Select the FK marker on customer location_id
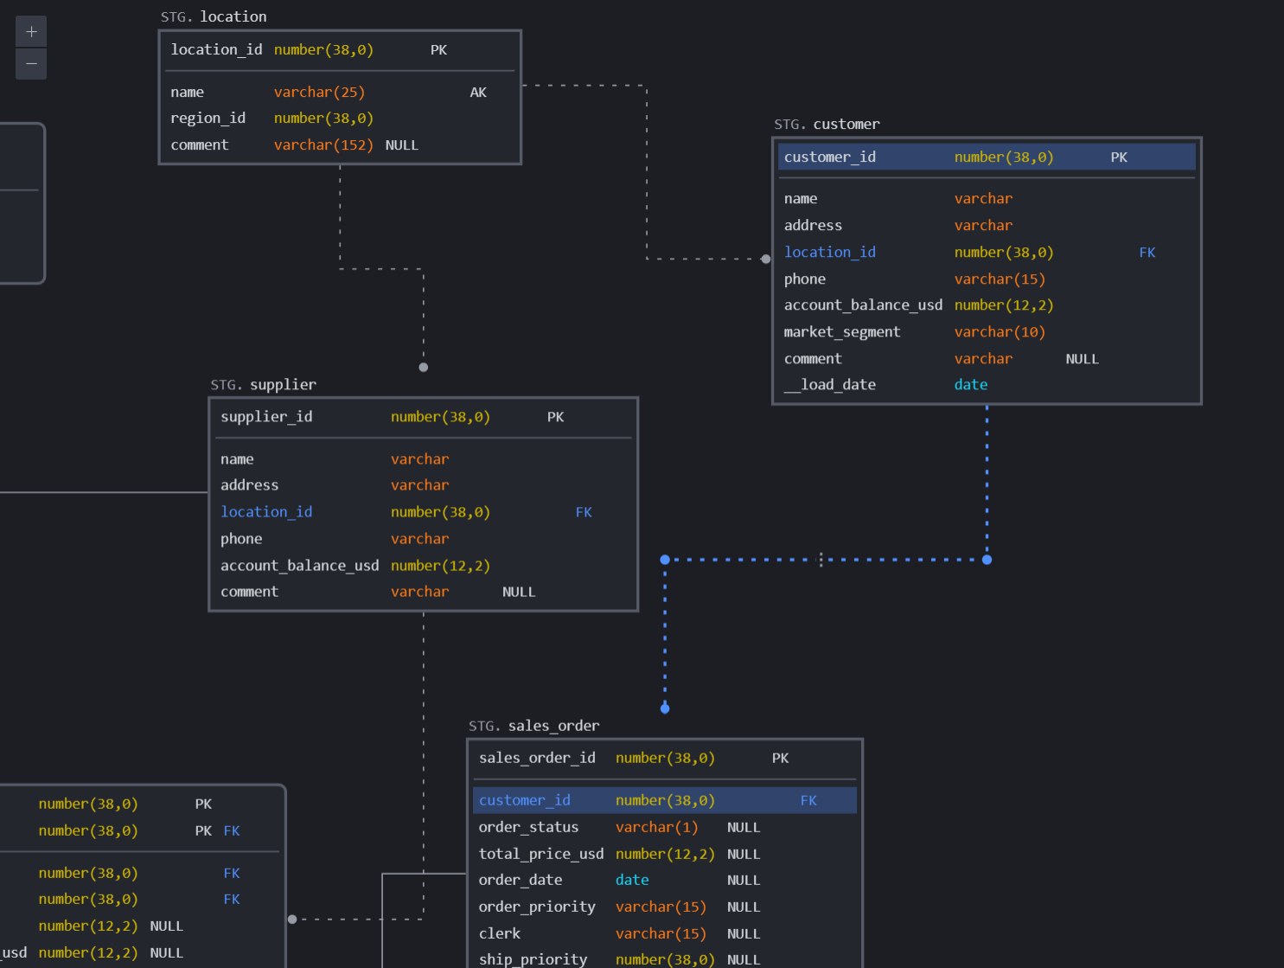1284x968 pixels. [1147, 252]
